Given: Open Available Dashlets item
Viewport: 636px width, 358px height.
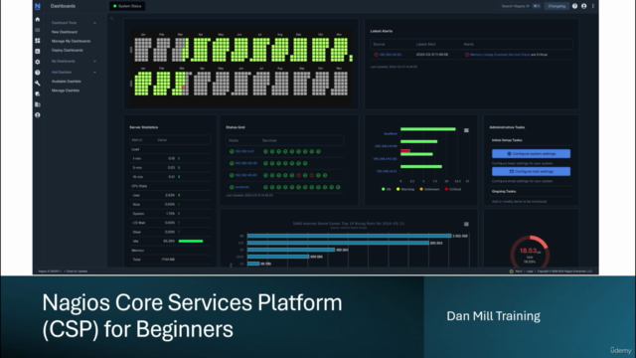Looking at the screenshot, I should tap(67, 82).
